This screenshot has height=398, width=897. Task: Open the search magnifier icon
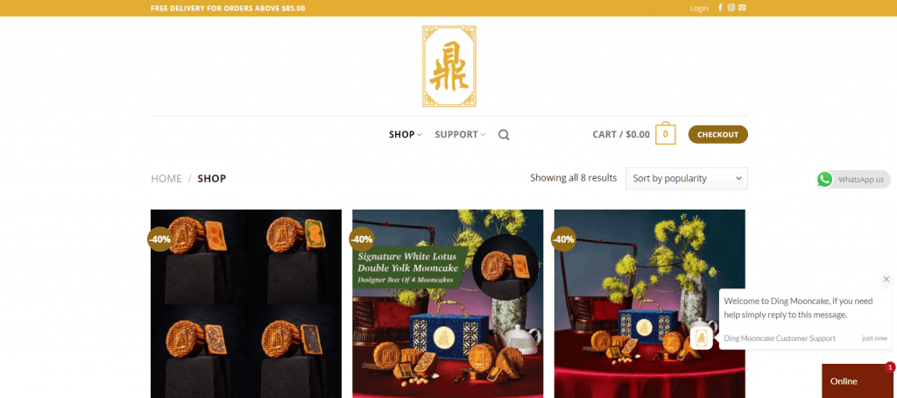(x=504, y=135)
